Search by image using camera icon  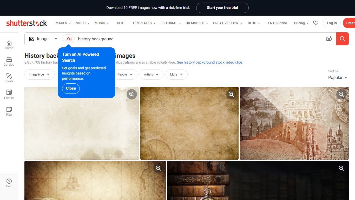tap(329, 39)
